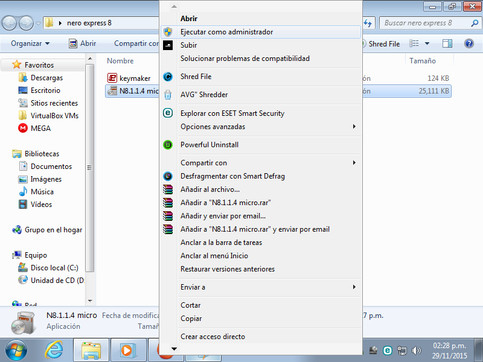Click the Back navigation button
This screenshot has width=483, height=362.
[9, 23]
